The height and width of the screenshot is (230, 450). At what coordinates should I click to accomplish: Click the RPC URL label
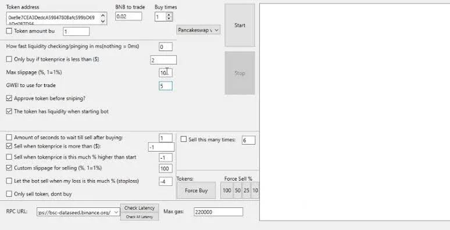[17, 211]
